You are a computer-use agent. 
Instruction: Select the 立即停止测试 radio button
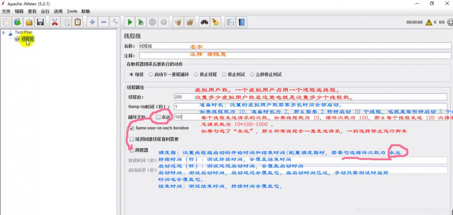coord(252,74)
